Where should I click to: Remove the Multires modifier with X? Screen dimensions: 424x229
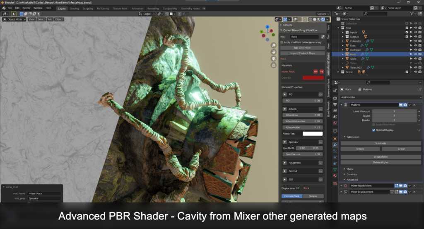point(414,105)
